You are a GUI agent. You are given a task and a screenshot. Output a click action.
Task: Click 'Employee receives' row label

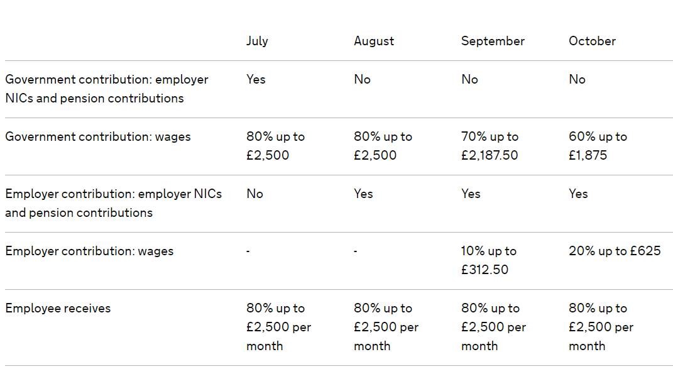click(x=58, y=309)
